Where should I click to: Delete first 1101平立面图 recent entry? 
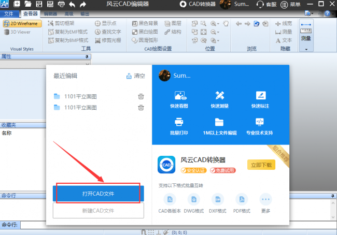[141, 96]
